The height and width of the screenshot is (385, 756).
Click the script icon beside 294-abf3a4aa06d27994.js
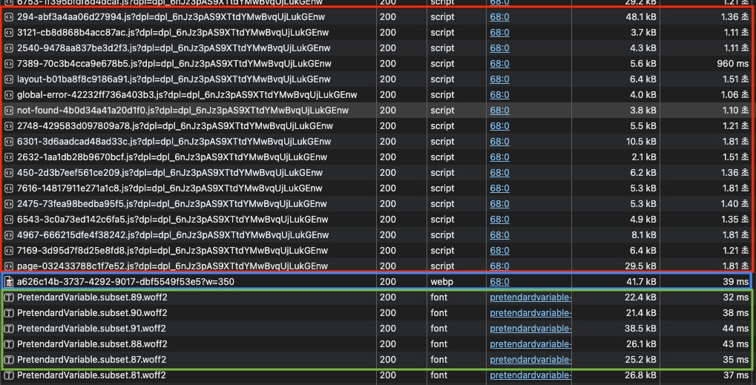pos(8,17)
